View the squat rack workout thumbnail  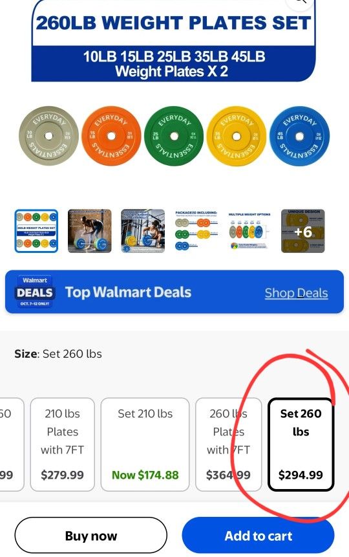click(143, 231)
